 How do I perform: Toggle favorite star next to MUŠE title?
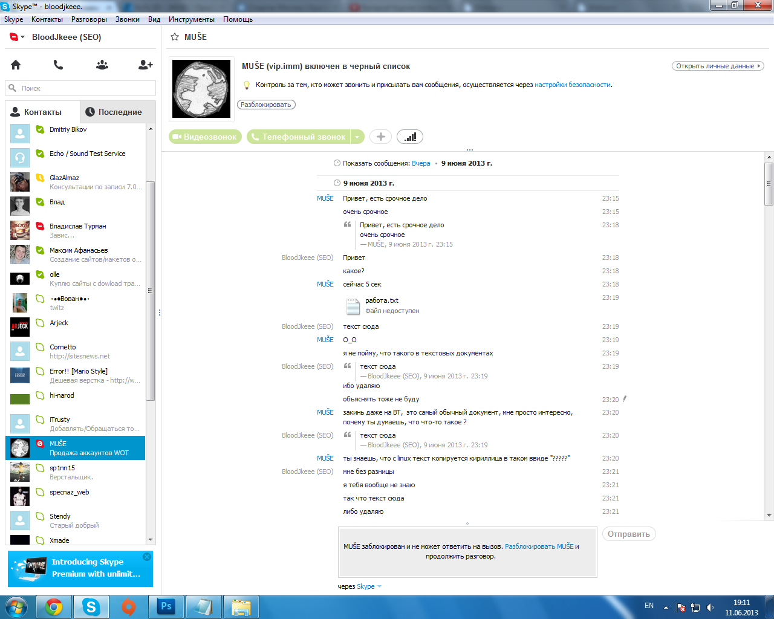[x=175, y=37]
